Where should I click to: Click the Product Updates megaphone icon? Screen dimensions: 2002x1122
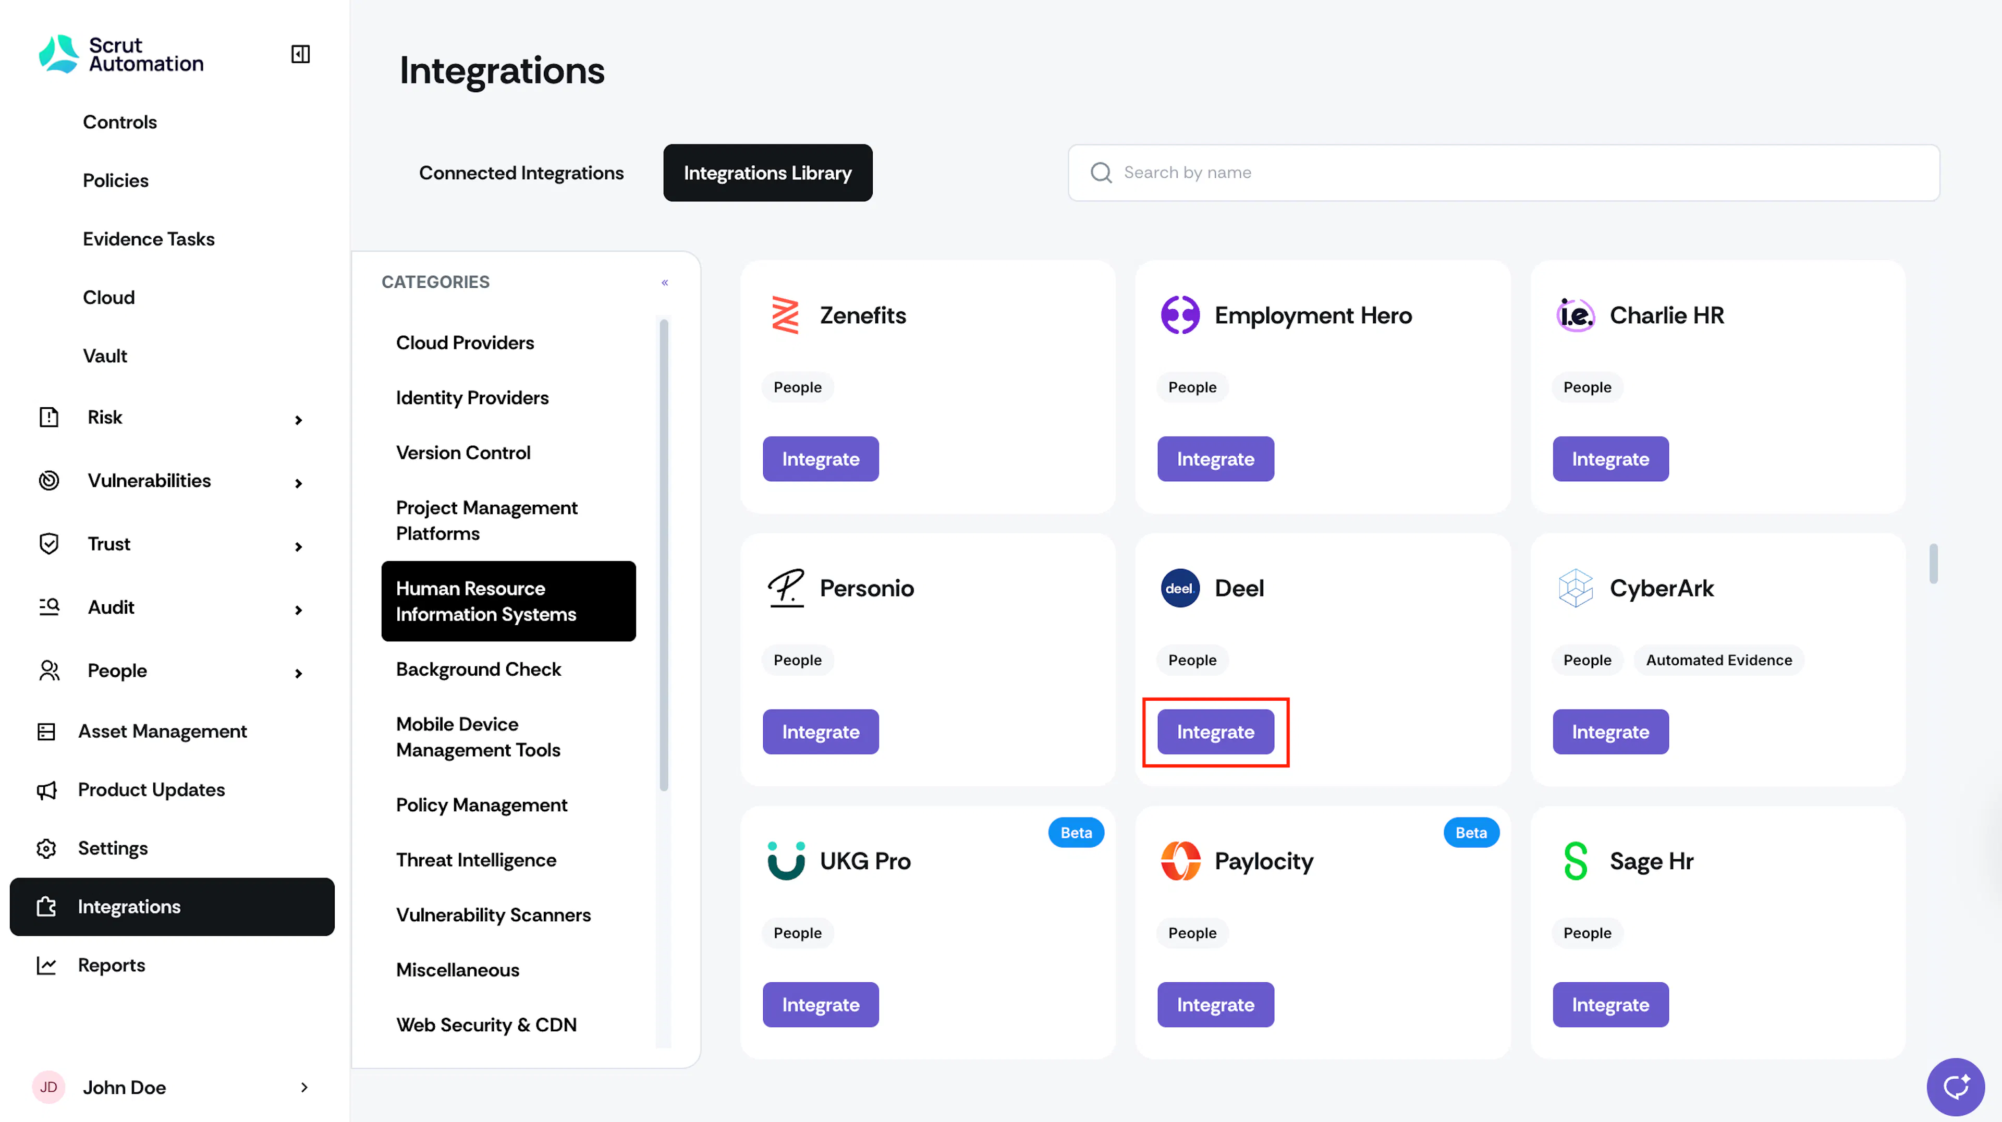click(46, 790)
